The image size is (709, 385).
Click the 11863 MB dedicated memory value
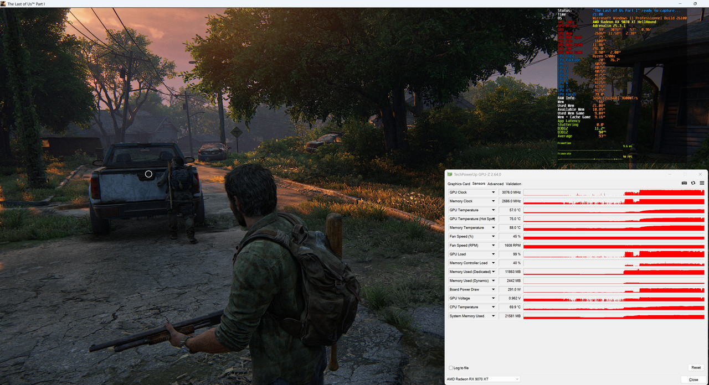[x=510, y=272]
